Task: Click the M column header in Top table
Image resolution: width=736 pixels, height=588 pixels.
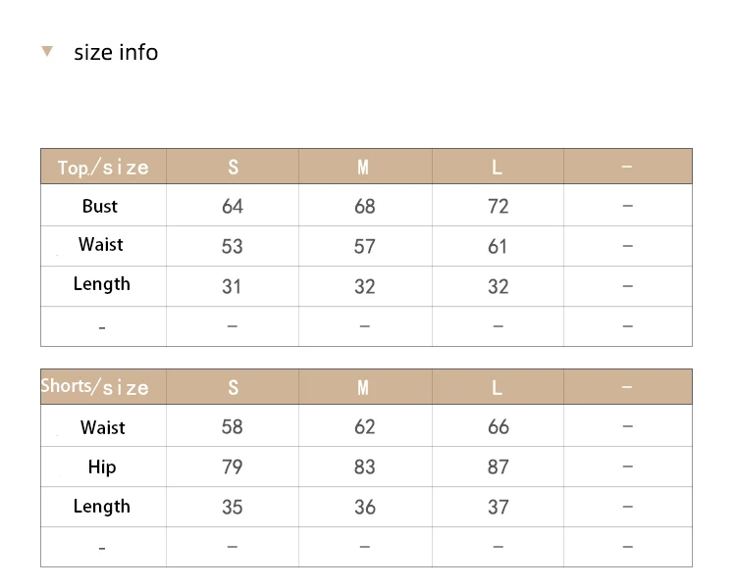Action: point(363,167)
